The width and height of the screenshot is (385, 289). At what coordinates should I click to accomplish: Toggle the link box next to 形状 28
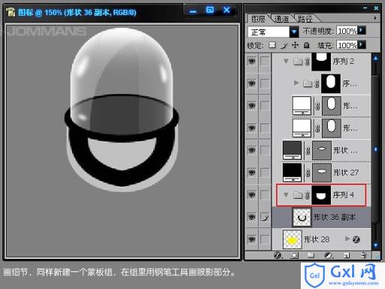(265, 239)
